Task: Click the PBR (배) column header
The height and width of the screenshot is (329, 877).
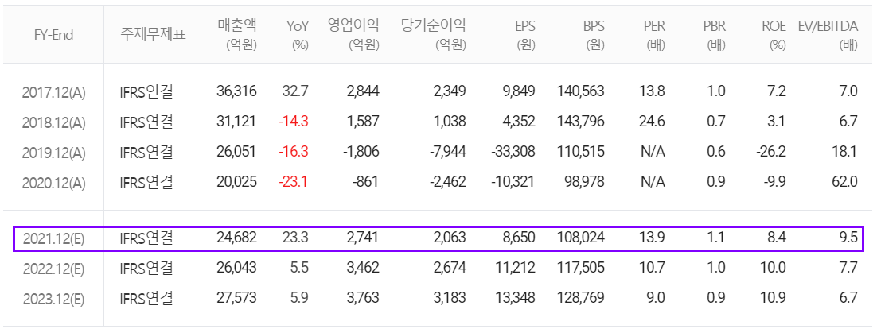Action: pos(714,35)
